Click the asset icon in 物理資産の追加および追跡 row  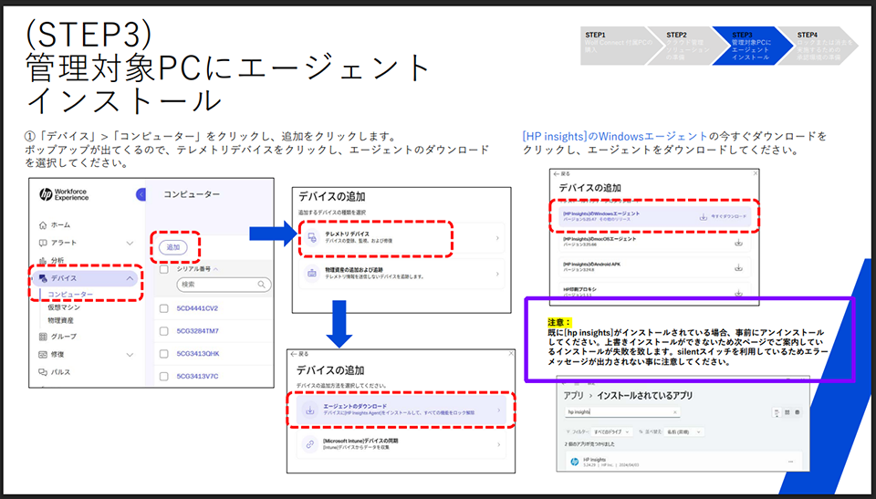click(x=312, y=274)
